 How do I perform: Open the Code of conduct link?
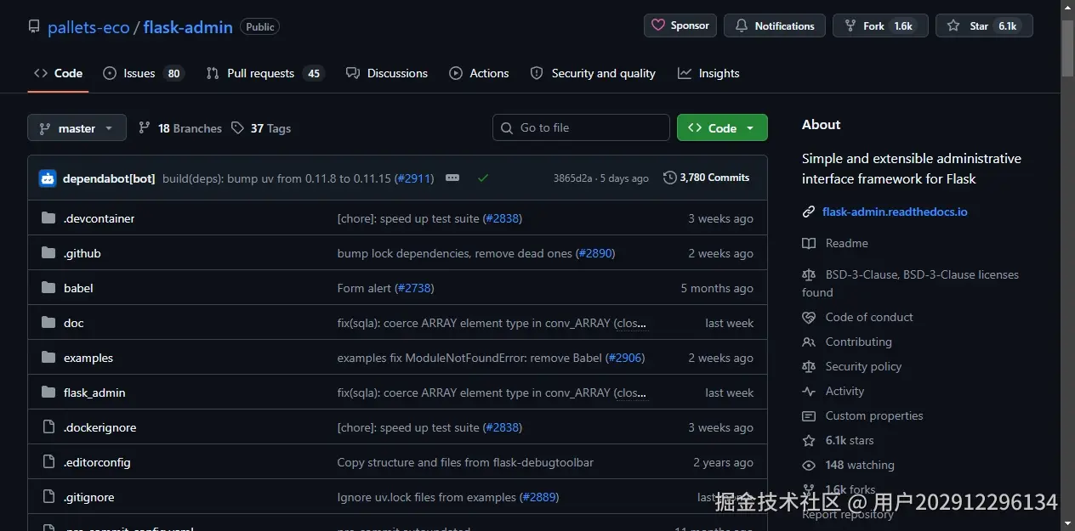[x=869, y=317]
